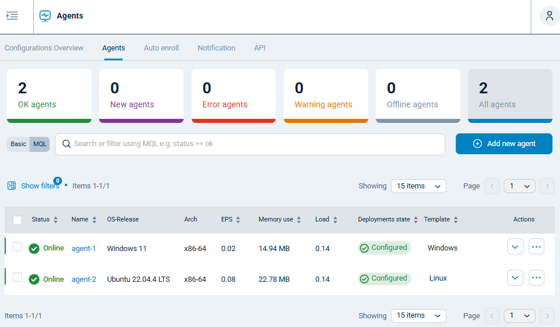Open the top Showing 15 items dropdown
The width and height of the screenshot is (560, 327).
pos(418,186)
